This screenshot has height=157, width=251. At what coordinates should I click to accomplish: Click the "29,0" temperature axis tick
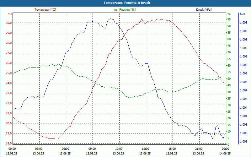(x=9, y=33)
